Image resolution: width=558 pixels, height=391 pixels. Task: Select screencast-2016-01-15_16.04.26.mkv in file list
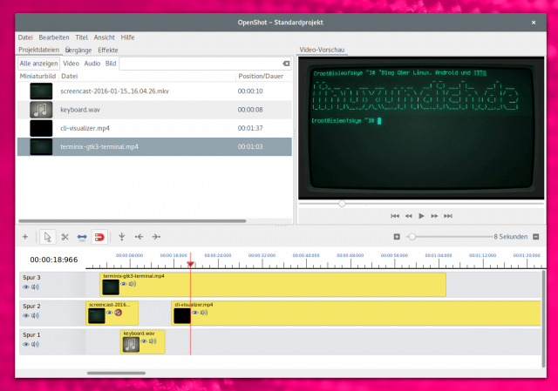tap(154, 91)
